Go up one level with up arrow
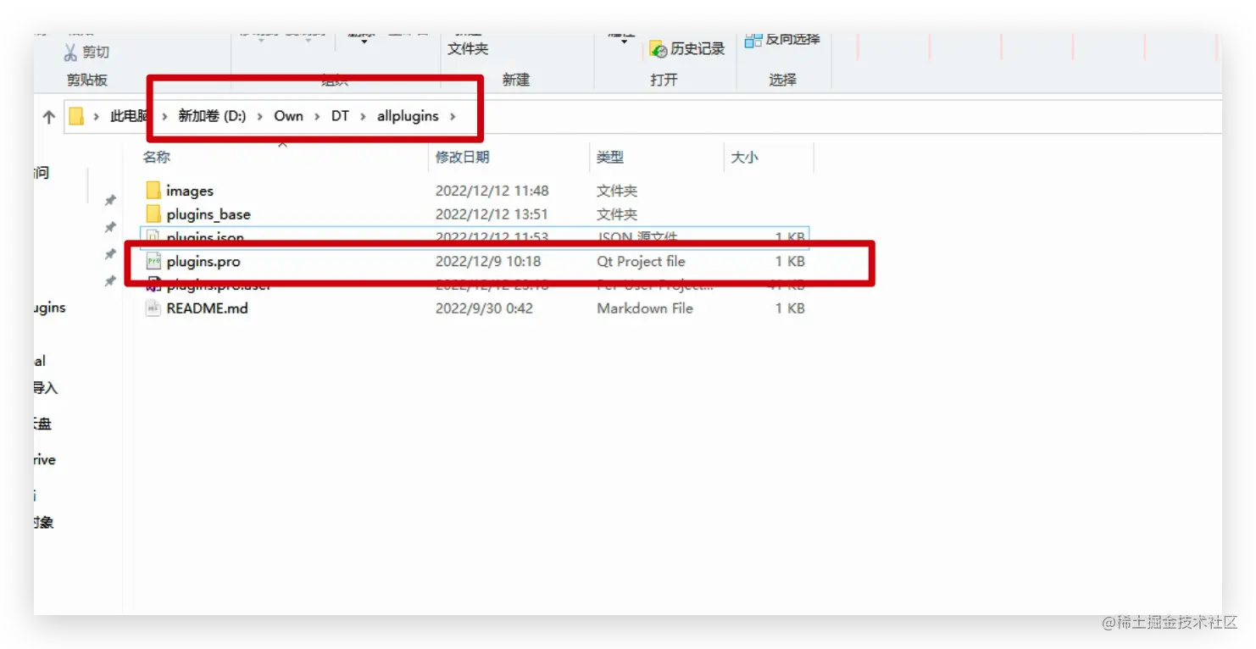Viewport: 1256px width, 649px height. click(x=48, y=117)
